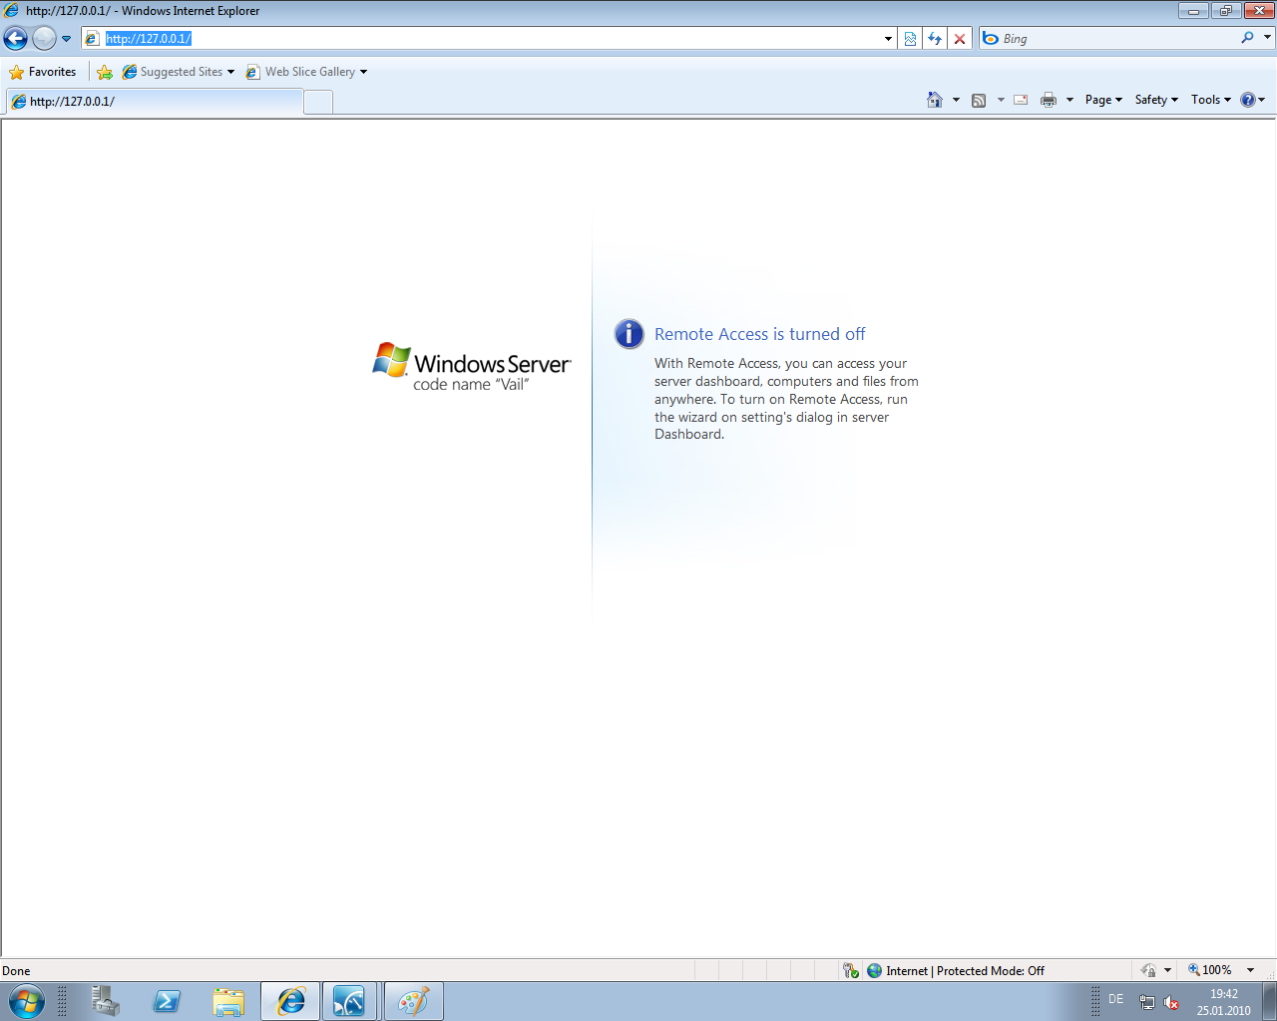Restore down the browser window

[x=1225, y=11]
